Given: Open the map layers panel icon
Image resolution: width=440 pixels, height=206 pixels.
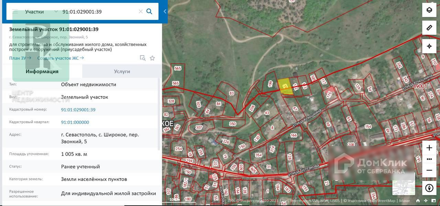Looking at the screenshot, I should 429,10.
